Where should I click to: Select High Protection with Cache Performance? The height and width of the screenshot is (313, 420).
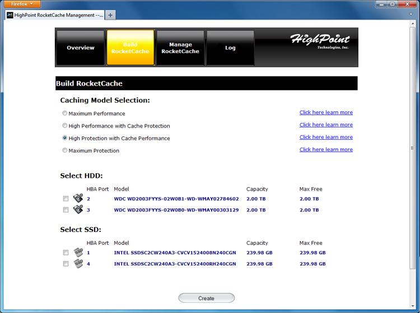pos(64,138)
